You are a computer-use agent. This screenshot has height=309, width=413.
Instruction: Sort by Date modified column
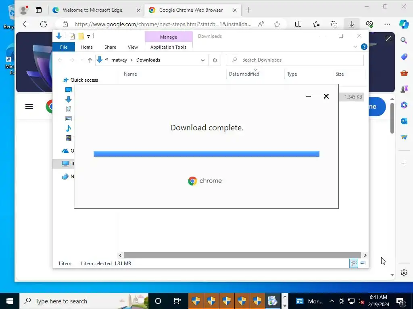244,74
